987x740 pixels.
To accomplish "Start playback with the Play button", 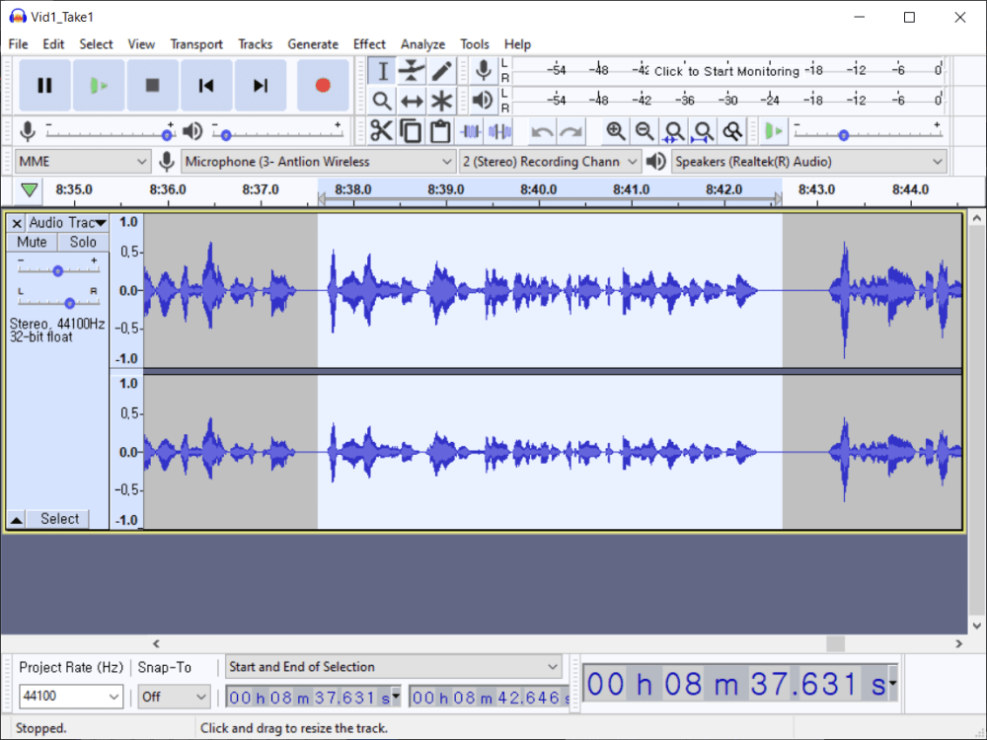I will pyautogui.click(x=98, y=85).
